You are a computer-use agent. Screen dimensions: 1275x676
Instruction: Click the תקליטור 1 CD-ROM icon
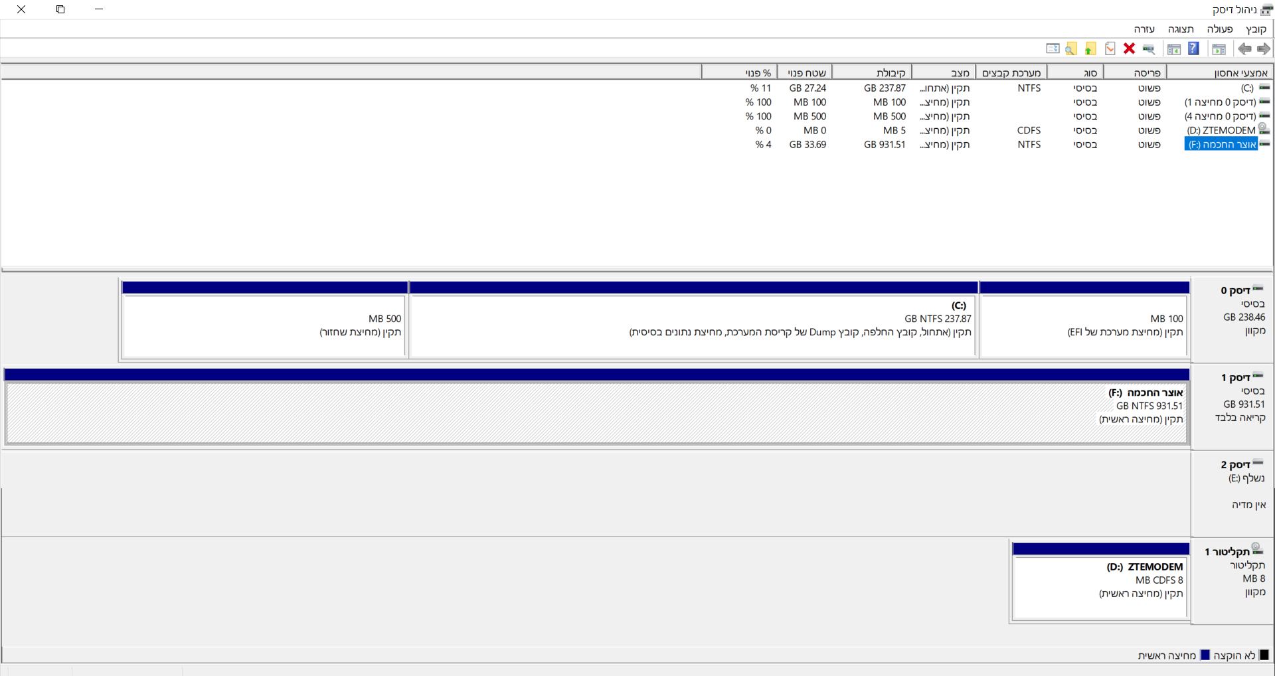coord(1258,549)
